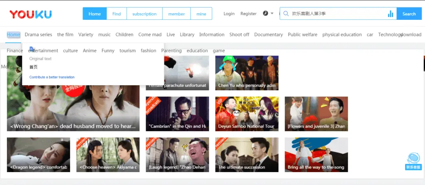Select the culture subcategory
This screenshot has height=185, width=425.
pos(71,50)
